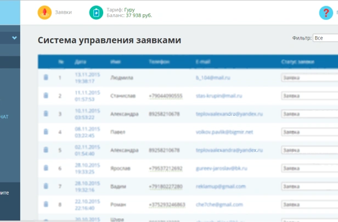Click the phone number in row 6

click(166, 168)
